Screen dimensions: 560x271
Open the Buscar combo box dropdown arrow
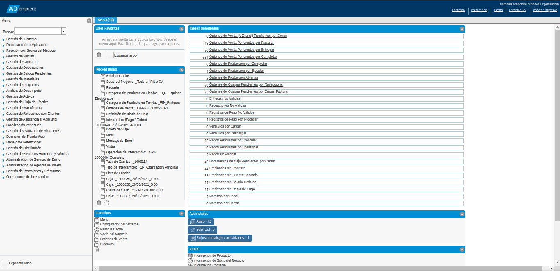point(64,31)
